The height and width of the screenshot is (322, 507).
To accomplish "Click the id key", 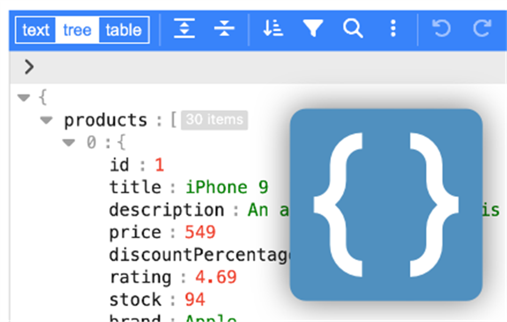I will 120,165.
